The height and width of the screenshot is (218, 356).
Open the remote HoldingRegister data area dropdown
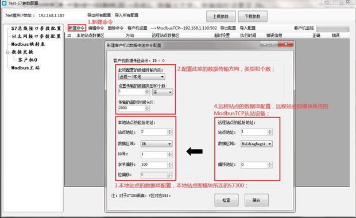tap(257, 144)
